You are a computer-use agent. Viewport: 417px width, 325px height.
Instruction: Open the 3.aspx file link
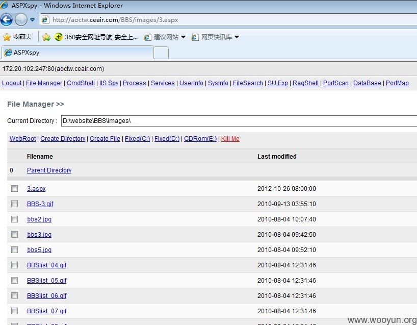click(36, 189)
